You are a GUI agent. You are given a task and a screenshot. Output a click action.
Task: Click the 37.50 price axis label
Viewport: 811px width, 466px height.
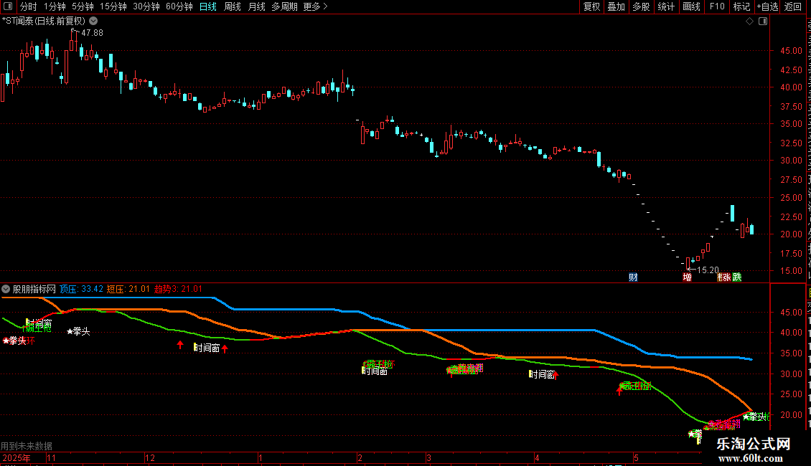click(x=792, y=106)
